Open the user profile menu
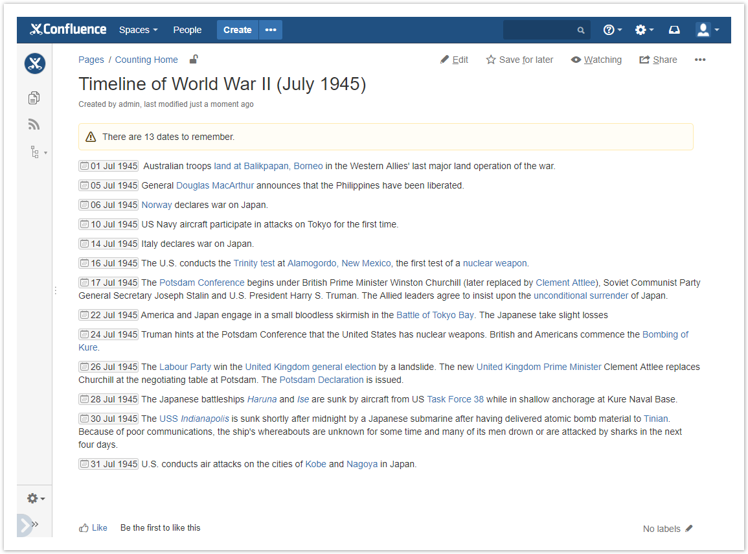The height and width of the screenshot is (554, 748). [x=707, y=30]
